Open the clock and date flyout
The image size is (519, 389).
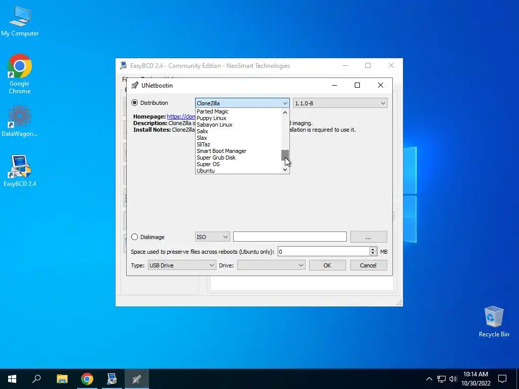[x=476, y=379]
